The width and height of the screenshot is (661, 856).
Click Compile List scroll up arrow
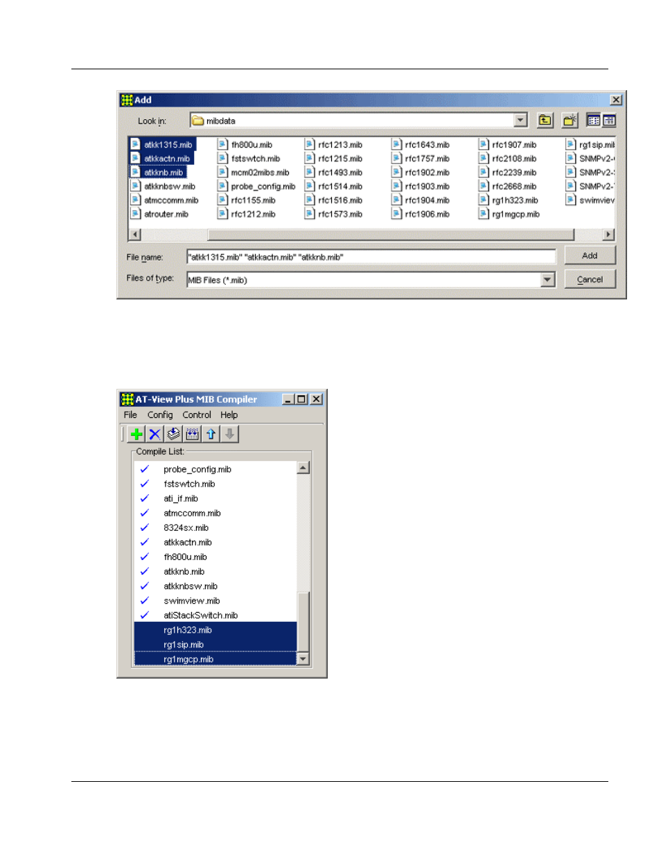click(303, 468)
